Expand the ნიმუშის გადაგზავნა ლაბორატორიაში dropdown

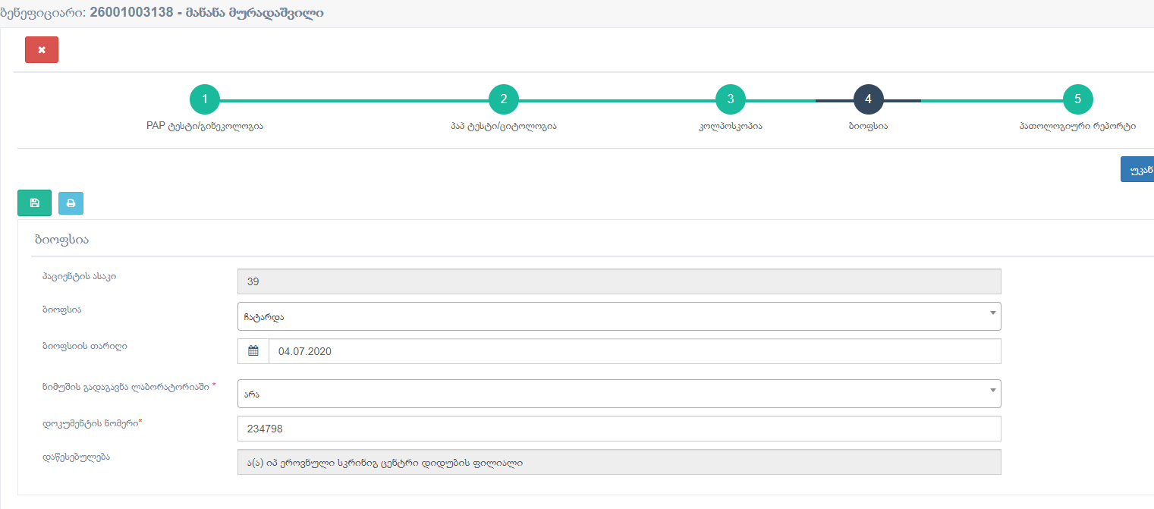[x=618, y=394]
